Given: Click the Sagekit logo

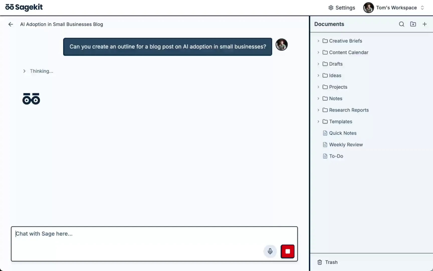Looking at the screenshot, I should click(x=24, y=8).
